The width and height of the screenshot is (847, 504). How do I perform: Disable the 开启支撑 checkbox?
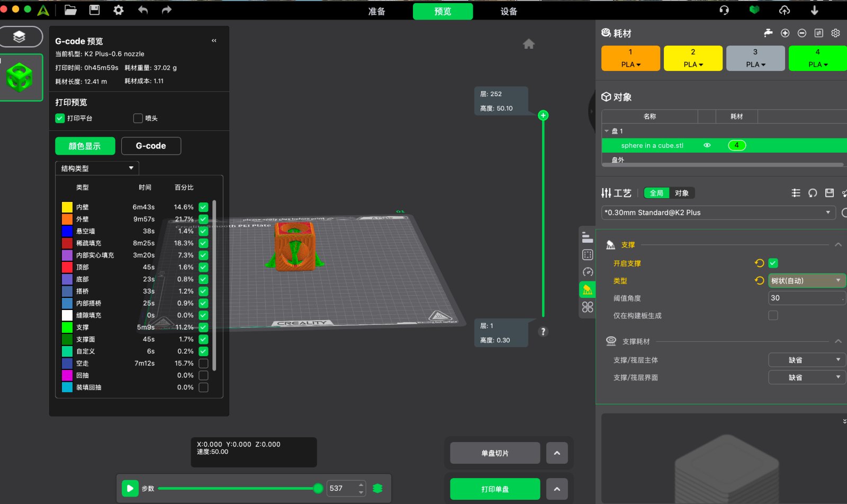pyautogui.click(x=773, y=263)
